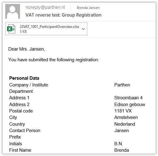Open the Excel attachment icon
Image resolution: width=158 pixels, height=156 pixels.
tap(11, 29)
